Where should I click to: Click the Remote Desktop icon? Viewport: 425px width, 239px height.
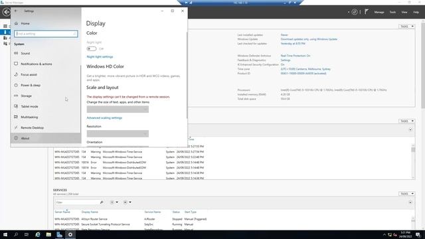[x=16, y=127]
